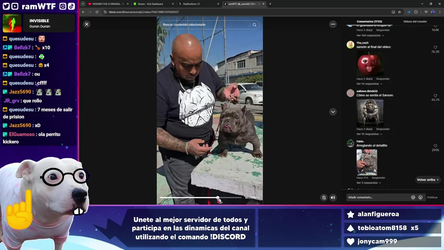
Task: Click chat username ElGuamoso
Action: pos(22,134)
